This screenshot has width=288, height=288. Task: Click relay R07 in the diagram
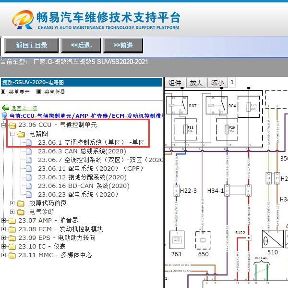click(x=177, y=105)
